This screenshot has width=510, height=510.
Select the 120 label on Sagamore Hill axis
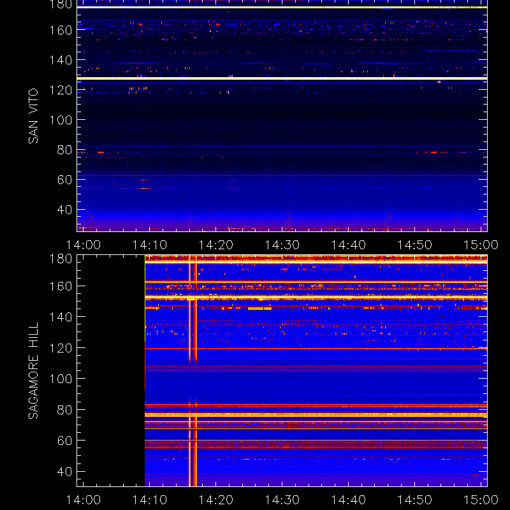point(61,347)
